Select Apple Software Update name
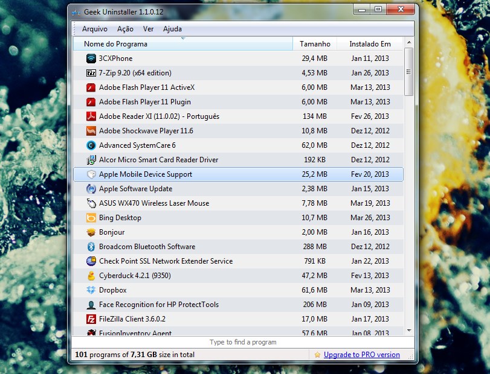 [135, 189]
